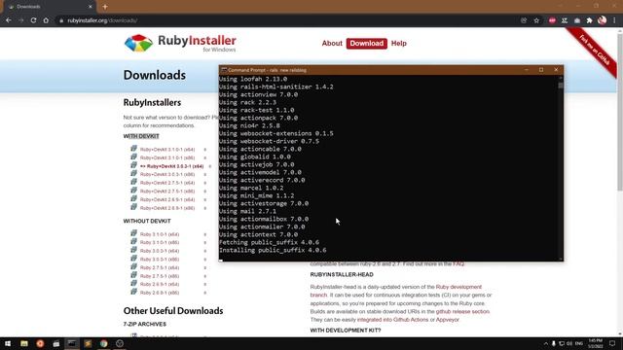This screenshot has height=350, width=623.
Task: Open File Explorer from the taskbar
Action: pos(24,343)
